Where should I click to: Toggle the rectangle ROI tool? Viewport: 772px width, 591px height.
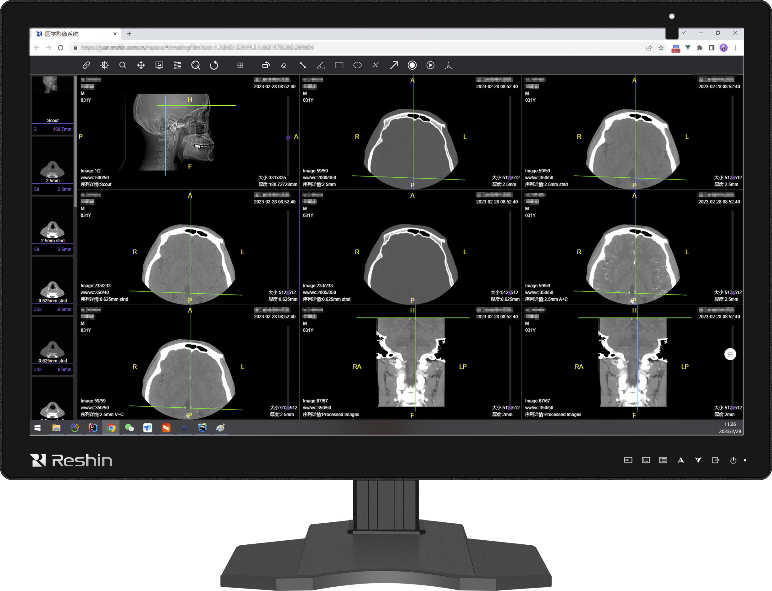click(x=339, y=65)
